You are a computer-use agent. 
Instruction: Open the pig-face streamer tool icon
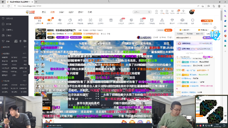(x=80, y=20)
